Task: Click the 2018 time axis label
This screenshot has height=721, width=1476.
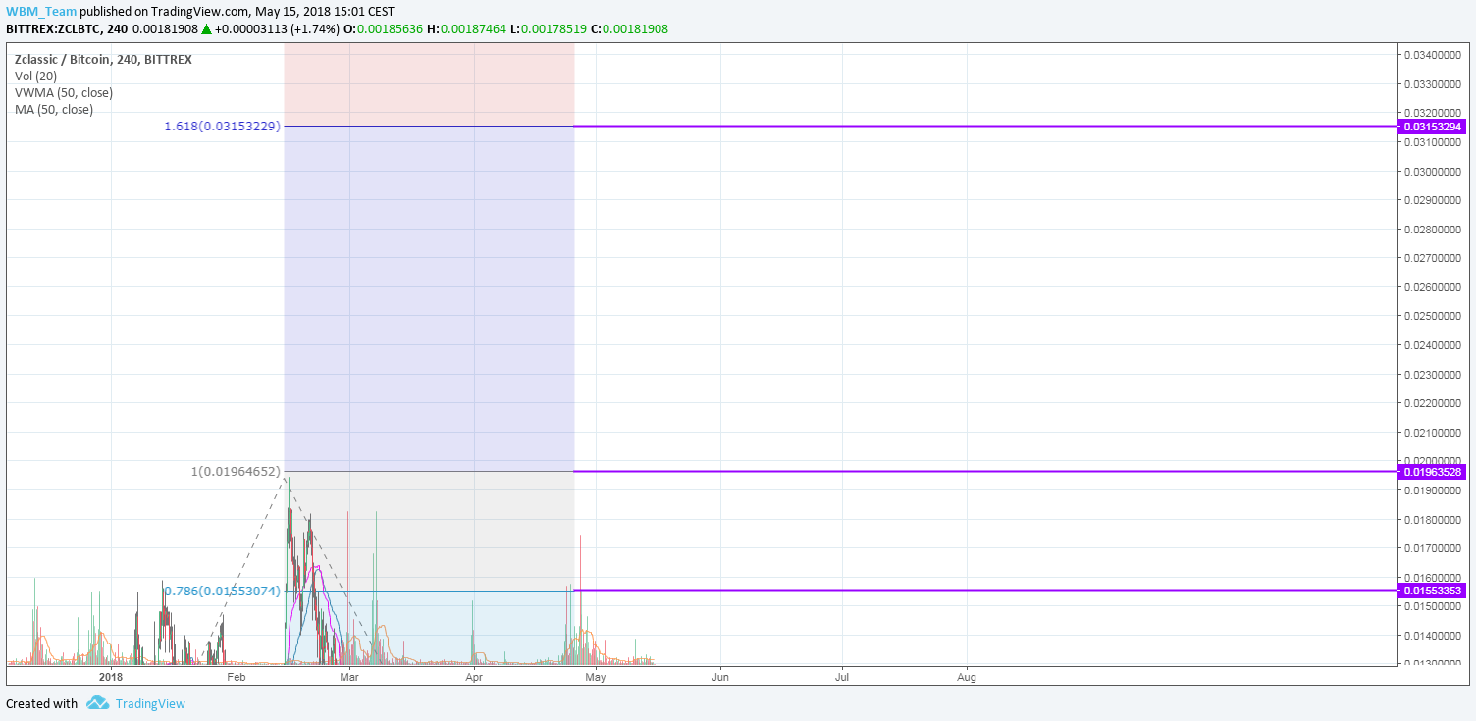Action: point(111,676)
